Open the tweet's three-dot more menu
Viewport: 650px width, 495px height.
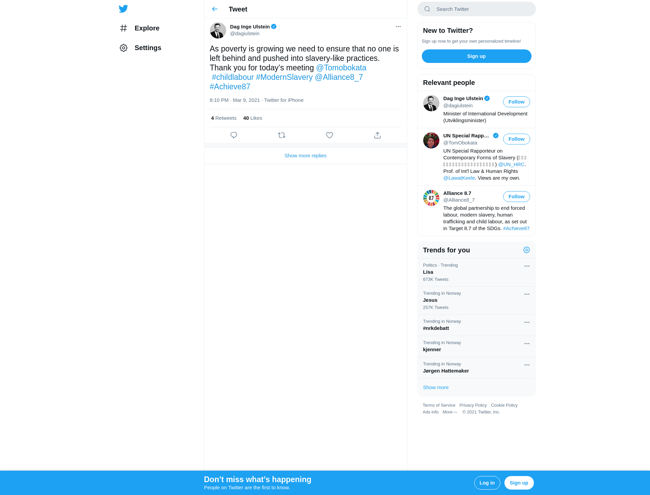point(398,27)
